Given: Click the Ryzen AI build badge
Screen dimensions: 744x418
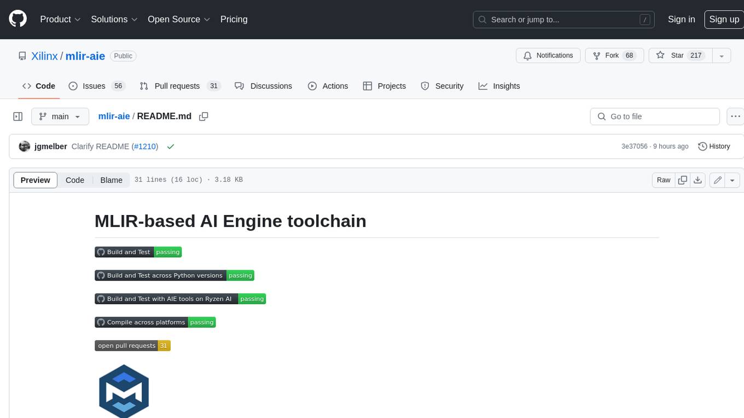Looking at the screenshot, I should point(180,299).
